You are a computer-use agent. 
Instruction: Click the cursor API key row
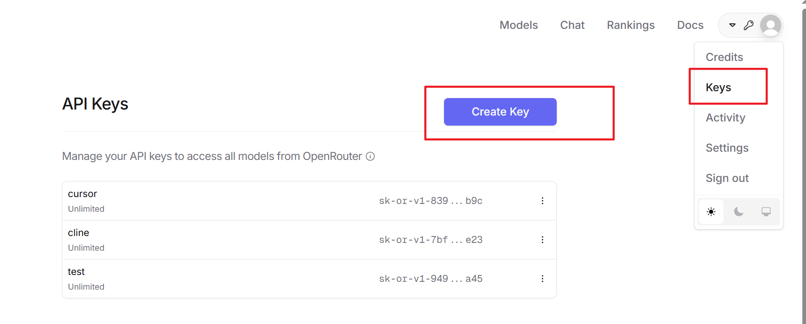(x=309, y=201)
